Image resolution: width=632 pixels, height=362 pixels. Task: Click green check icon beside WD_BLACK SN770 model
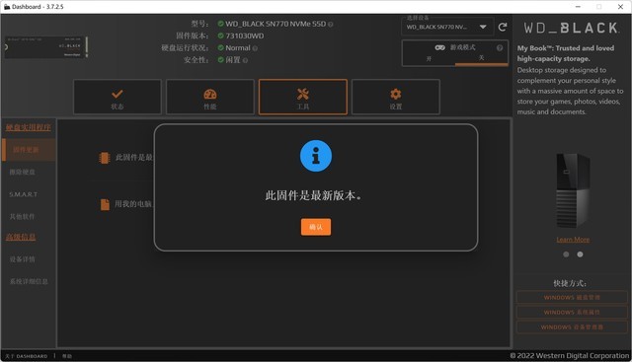220,24
